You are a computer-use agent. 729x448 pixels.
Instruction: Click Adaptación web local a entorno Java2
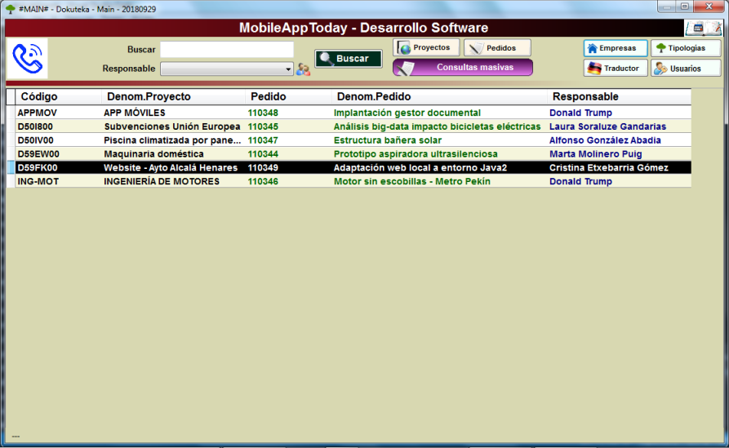[420, 168]
